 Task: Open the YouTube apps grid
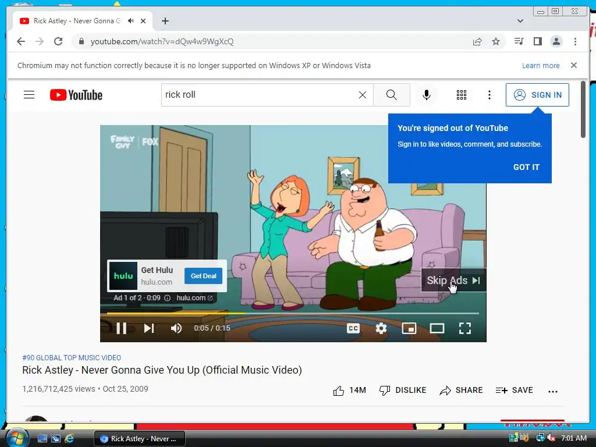(x=461, y=95)
